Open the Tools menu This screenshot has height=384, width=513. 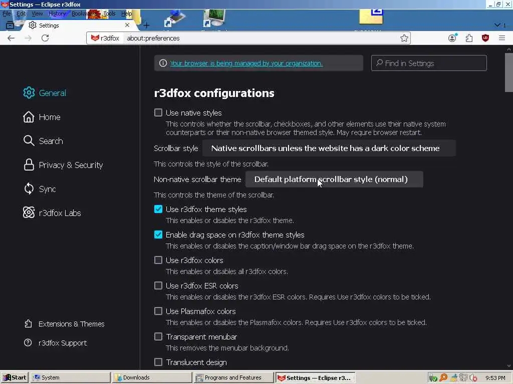pyautogui.click(x=109, y=13)
